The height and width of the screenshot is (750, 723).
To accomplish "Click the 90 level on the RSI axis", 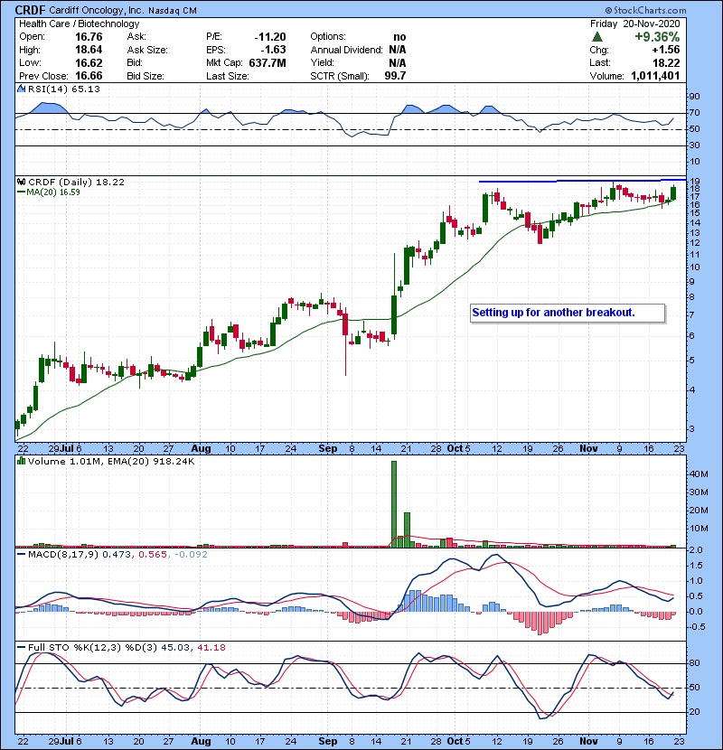I will [694, 97].
